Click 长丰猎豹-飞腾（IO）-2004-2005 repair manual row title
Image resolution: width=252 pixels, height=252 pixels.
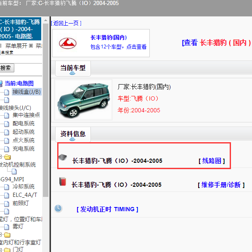(x=117, y=185)
